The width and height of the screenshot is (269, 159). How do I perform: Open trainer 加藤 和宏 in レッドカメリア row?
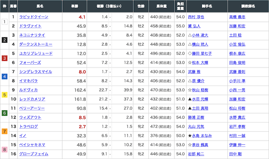coord(237,99)
